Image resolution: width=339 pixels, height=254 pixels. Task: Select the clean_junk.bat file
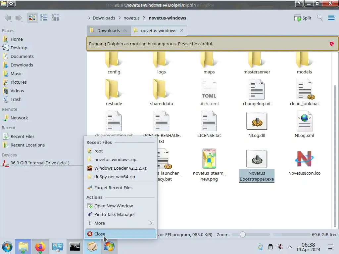coord(304,93)
